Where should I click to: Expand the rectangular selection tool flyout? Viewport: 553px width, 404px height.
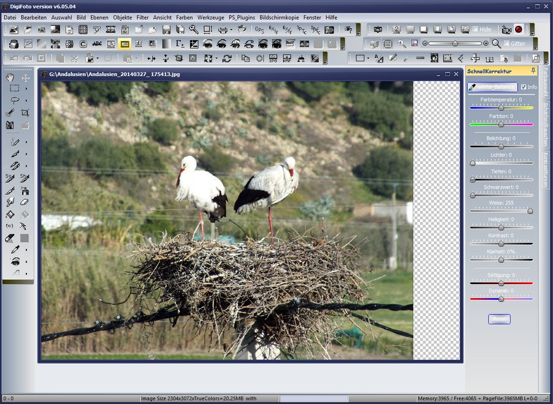click(26, 89)
